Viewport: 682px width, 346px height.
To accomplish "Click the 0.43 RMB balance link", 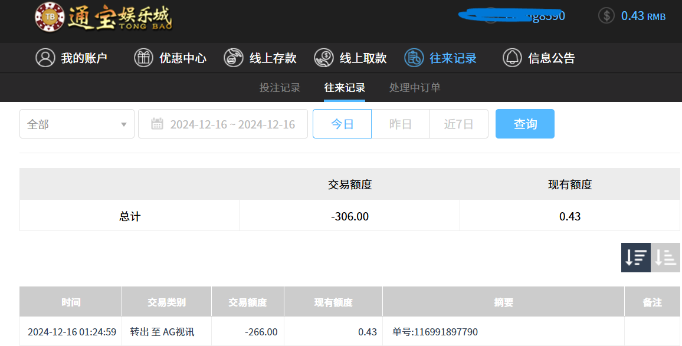I will click(643, 16).
